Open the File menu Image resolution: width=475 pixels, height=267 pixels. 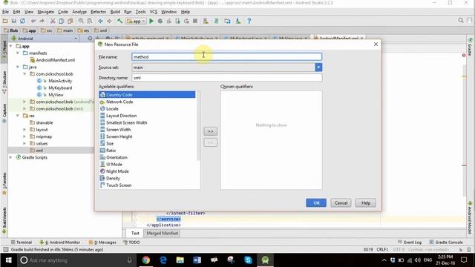click(x=5, y=12)
